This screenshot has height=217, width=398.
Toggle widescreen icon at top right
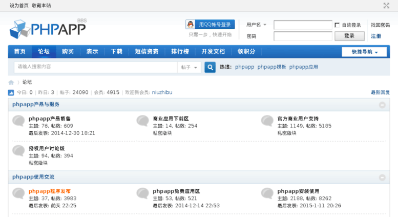tap(386, 6)
